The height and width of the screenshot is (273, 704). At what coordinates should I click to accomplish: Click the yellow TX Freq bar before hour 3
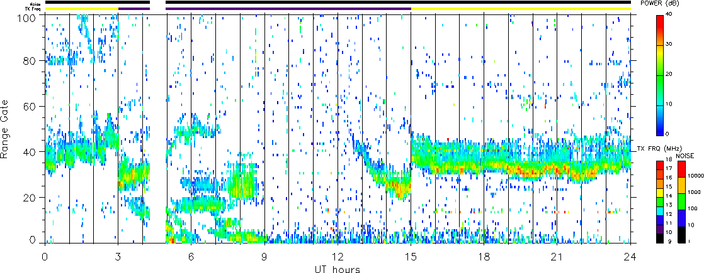[81, 9]
